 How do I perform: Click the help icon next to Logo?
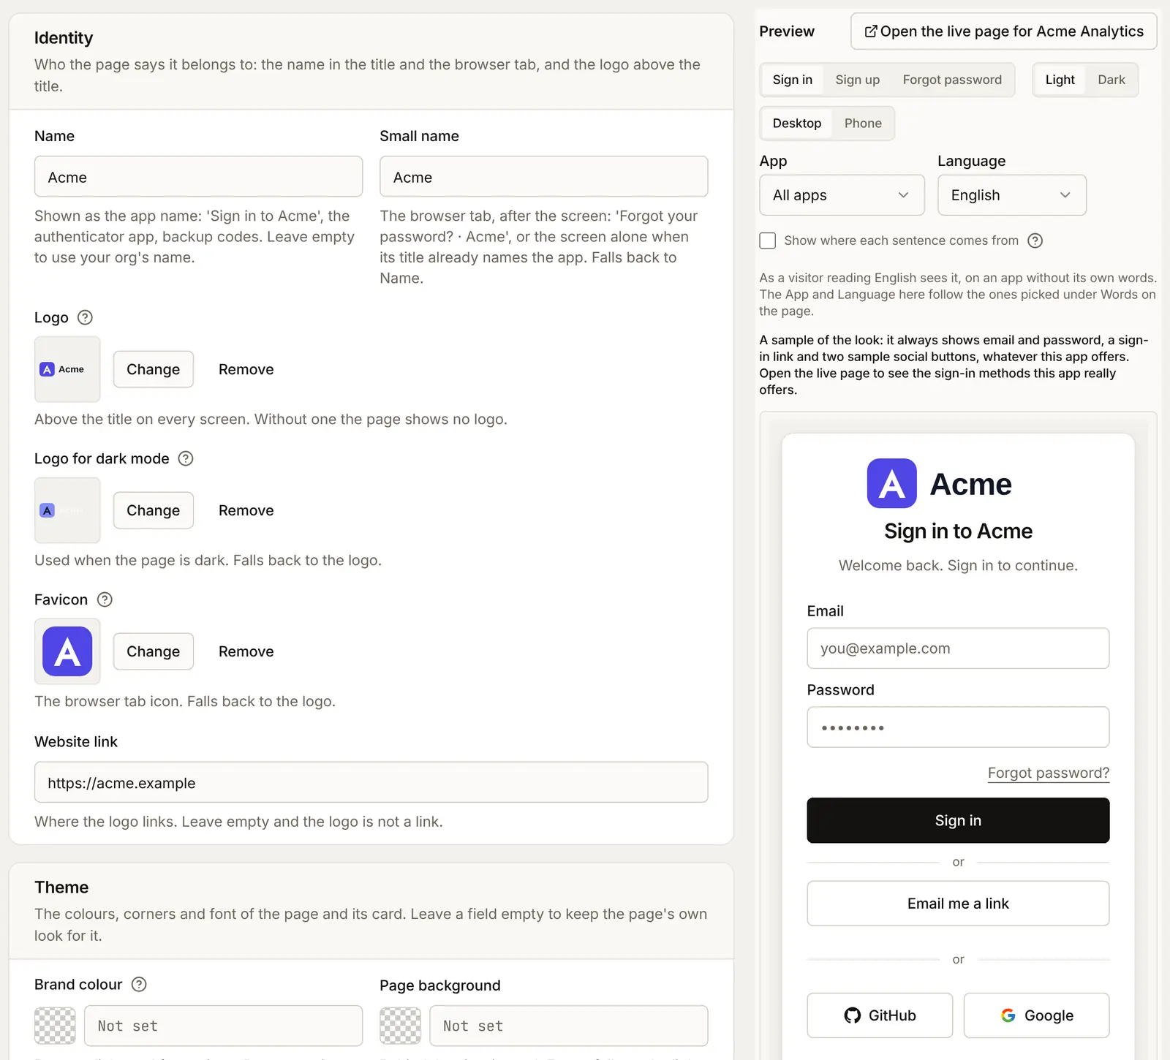(85, 317)
